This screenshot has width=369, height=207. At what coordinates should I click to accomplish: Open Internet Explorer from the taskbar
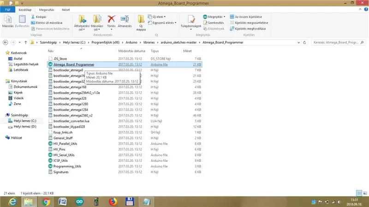[12, 202]
